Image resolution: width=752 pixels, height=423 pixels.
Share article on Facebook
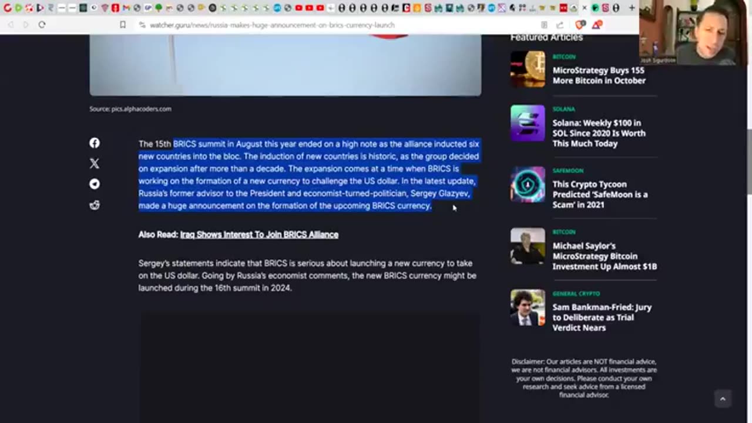(x=95, y=143)
